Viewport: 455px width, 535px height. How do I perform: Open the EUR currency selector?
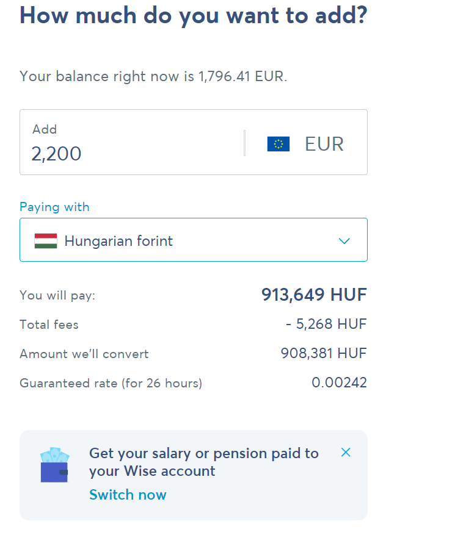coord(306,144)
